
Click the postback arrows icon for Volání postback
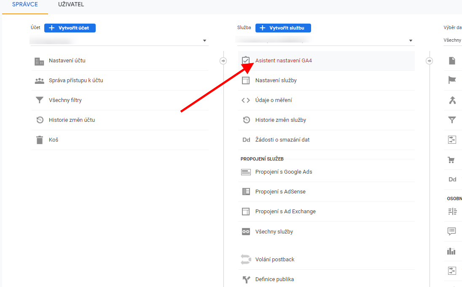(246, 260)
